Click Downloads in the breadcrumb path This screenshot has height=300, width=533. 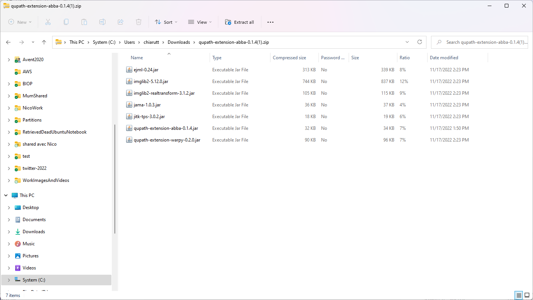(x=179, y=42)
